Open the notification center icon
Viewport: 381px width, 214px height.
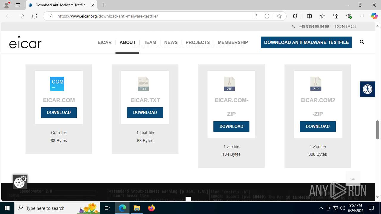[x=371, y=208]
